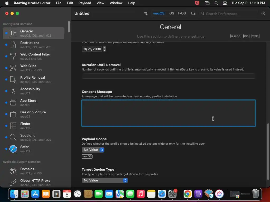This screenshot has height=202, width=270.
Task: Toggle the Restrictions domain blue dot
Action: click(x=6, y=45)
